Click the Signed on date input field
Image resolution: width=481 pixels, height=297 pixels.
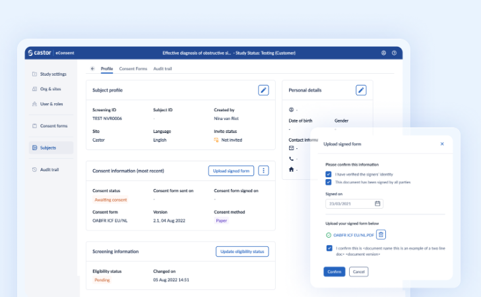tap(350, 203)
